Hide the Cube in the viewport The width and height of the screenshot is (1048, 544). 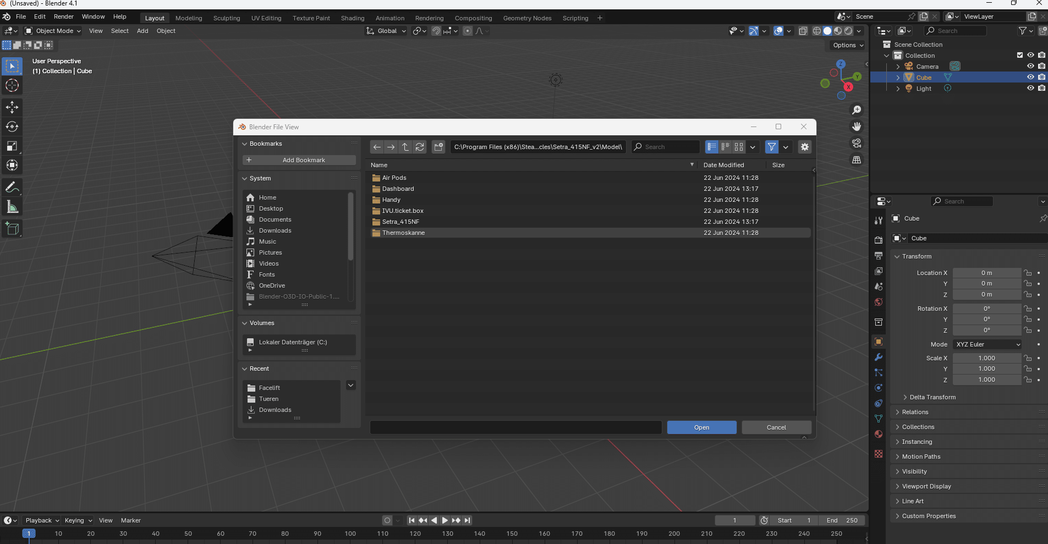pyautogui.click(x=1030, y=78)
